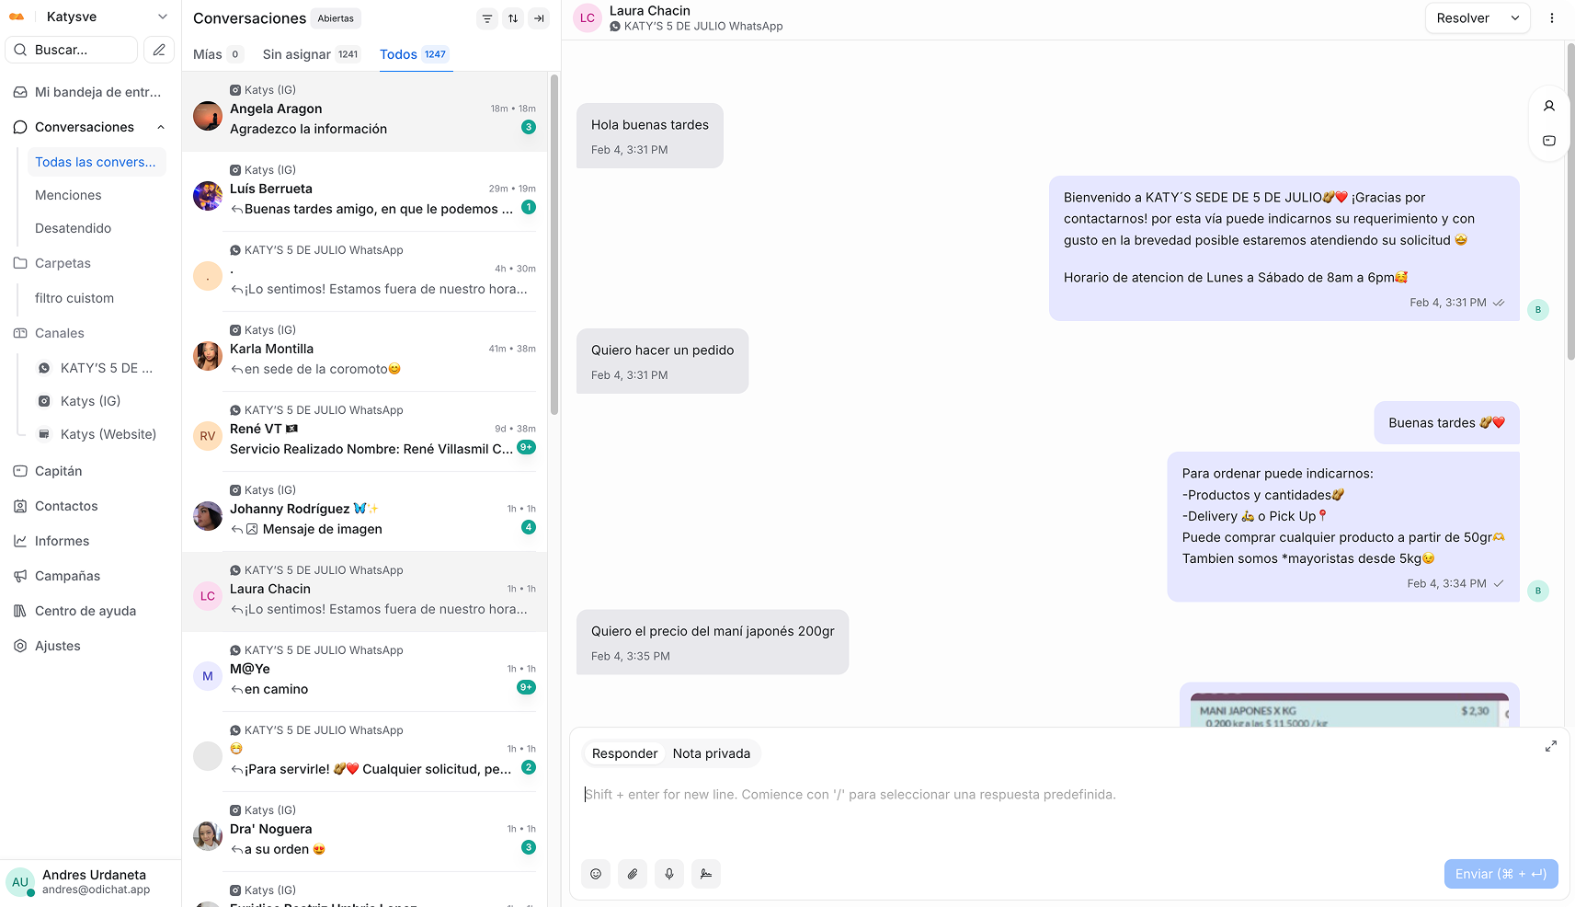Collapse the Conversaciones sidebar section
This screenshot has width=1575, height=907.
tap(161, 127)
